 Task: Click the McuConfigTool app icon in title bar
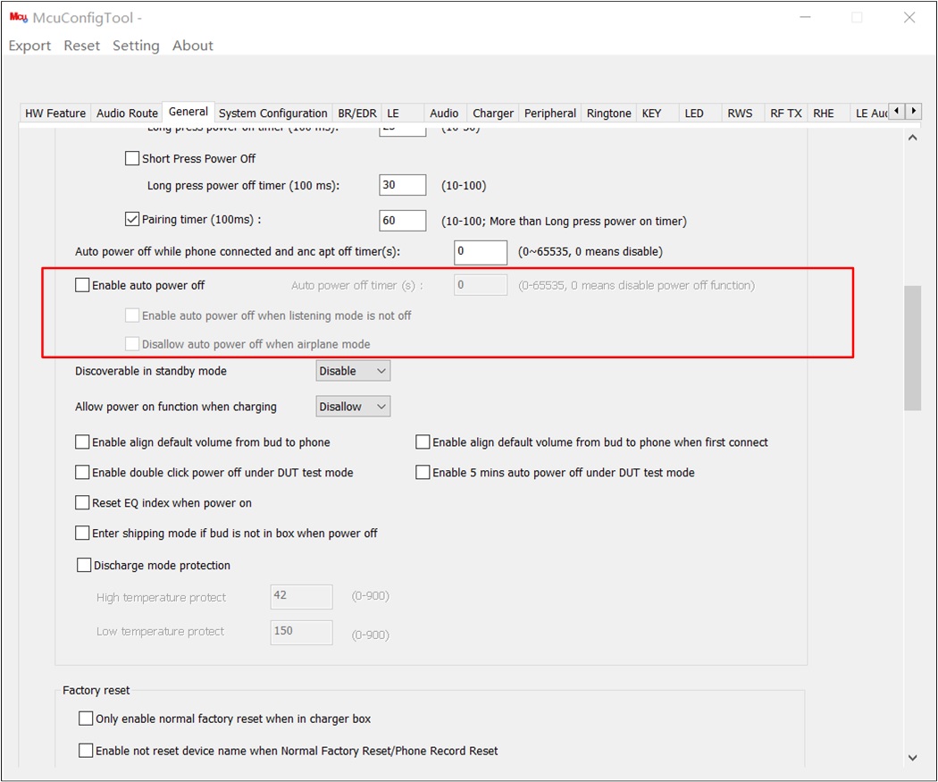(18, 18)
